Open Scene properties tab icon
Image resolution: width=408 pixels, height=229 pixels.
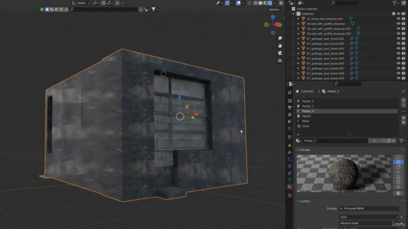(289, 121)
